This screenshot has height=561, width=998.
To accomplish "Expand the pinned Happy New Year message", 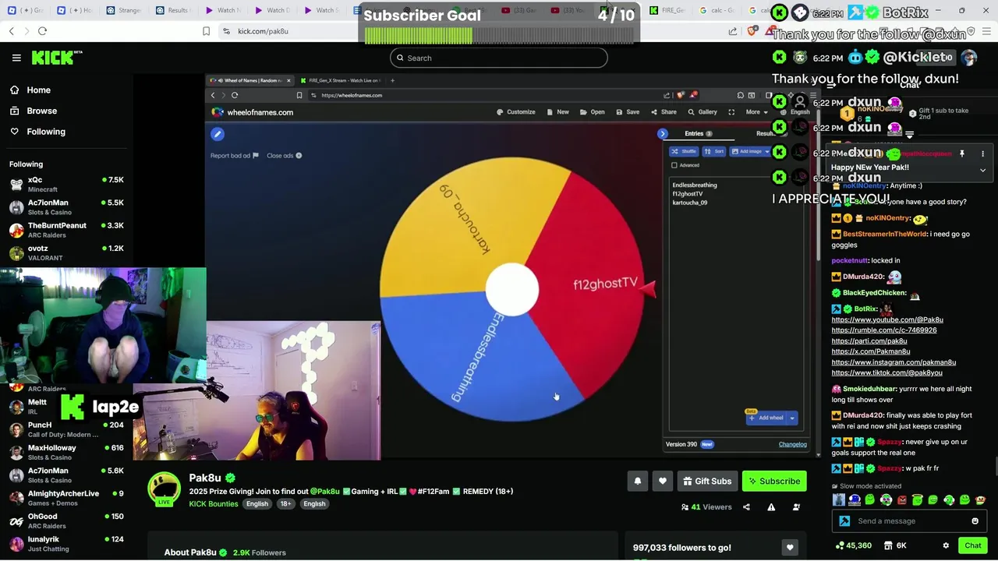I will (x=982, y=170).
